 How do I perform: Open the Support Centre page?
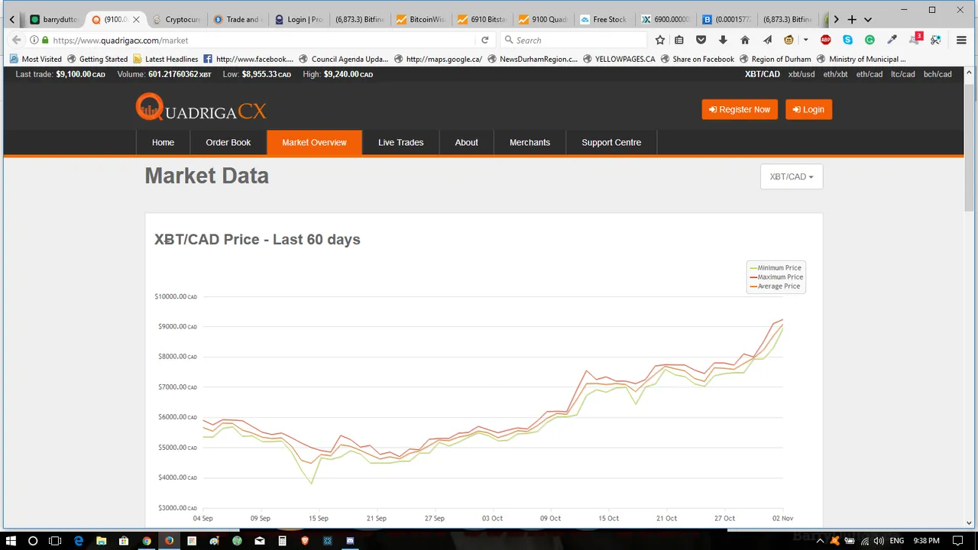click(611, 142)
